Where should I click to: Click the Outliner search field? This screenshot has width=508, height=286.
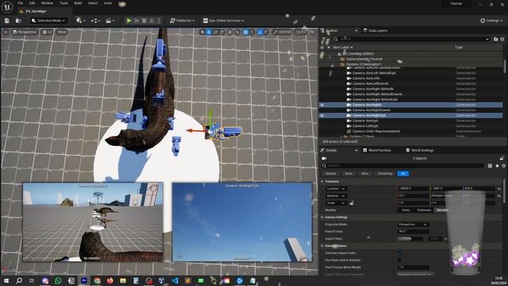point(411,39)
